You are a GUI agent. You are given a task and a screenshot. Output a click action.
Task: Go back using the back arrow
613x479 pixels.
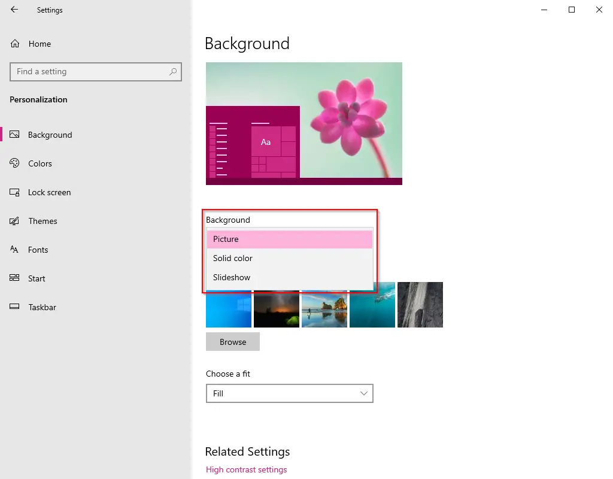point(14,10)
